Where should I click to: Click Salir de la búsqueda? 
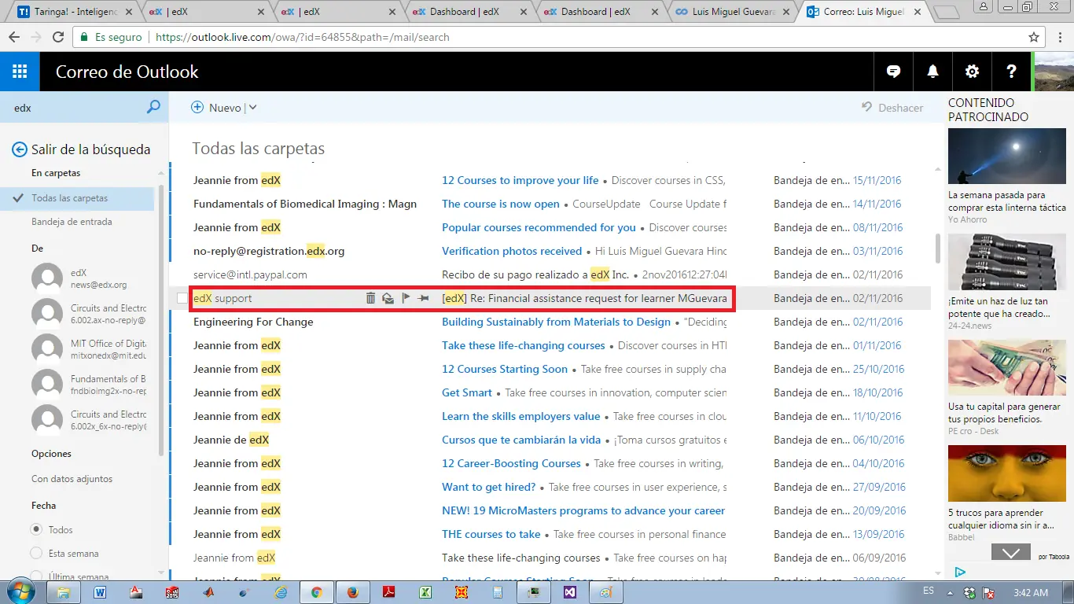point(90,149)
